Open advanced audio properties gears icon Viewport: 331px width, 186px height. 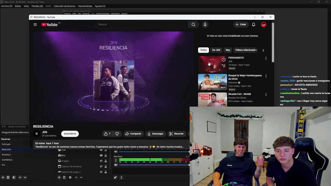tap(115, 177)
